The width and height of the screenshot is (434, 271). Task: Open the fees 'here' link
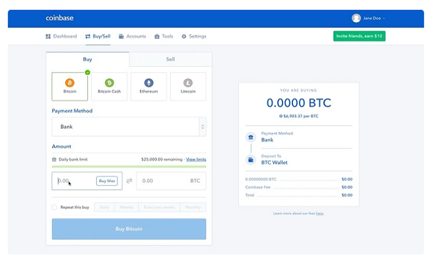click(x=320, y=214)
